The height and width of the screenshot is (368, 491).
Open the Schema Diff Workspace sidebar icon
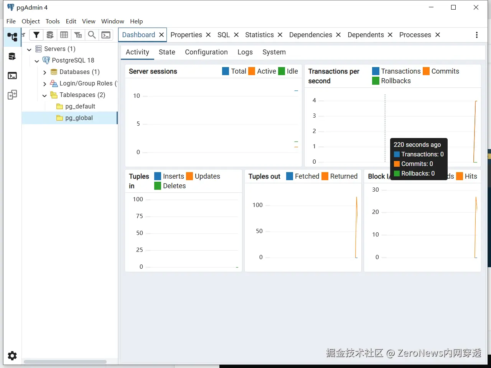[12, 95]
